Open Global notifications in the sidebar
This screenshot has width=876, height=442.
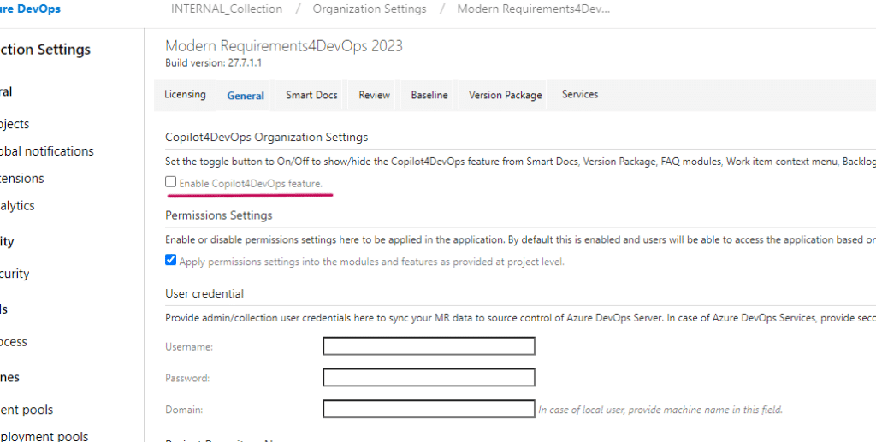pos(47,151)
